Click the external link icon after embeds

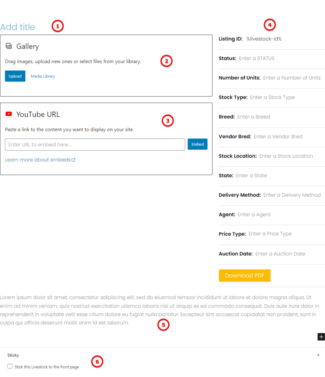pyautogui.click(x=73, y=160)
